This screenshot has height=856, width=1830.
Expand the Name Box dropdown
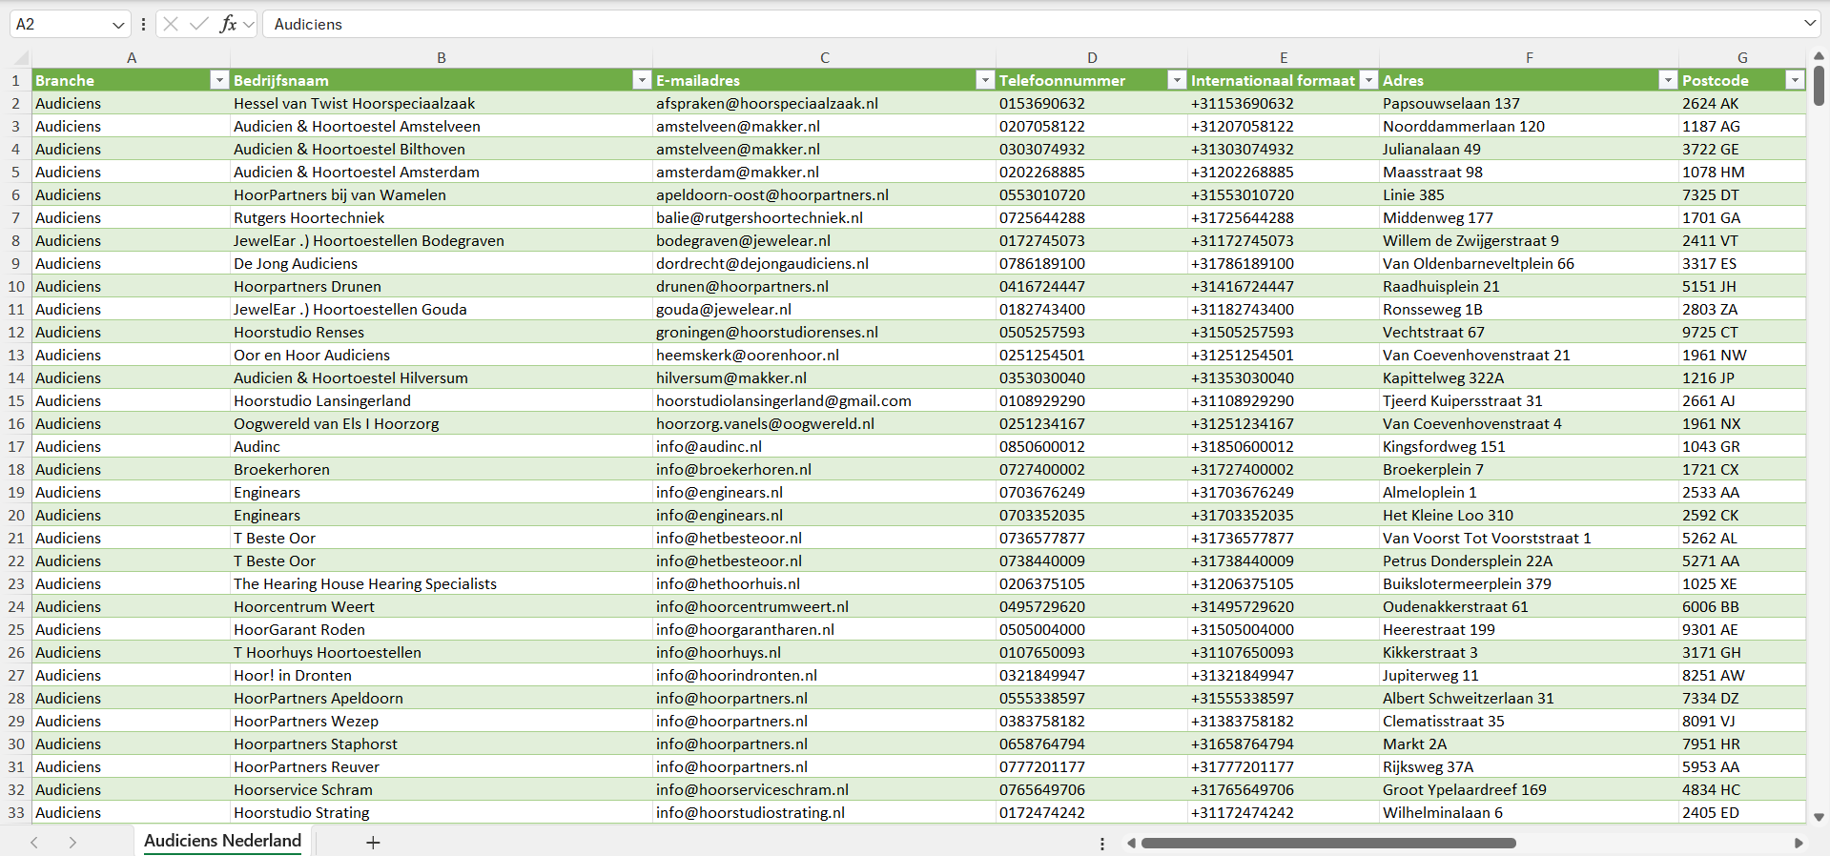pyautogui.click(x=118, y=25)
